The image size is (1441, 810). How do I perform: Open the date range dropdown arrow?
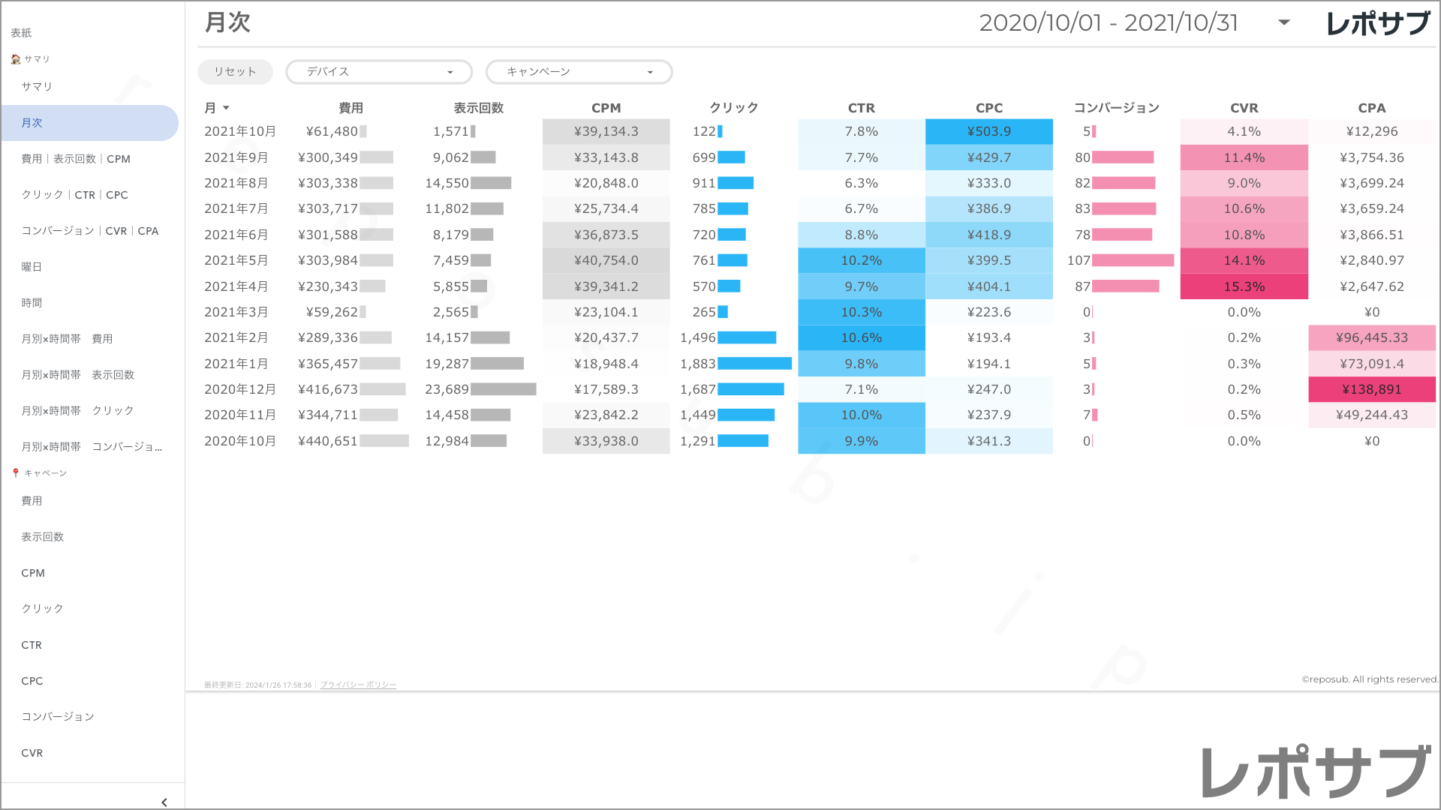tap(1284, 22)
